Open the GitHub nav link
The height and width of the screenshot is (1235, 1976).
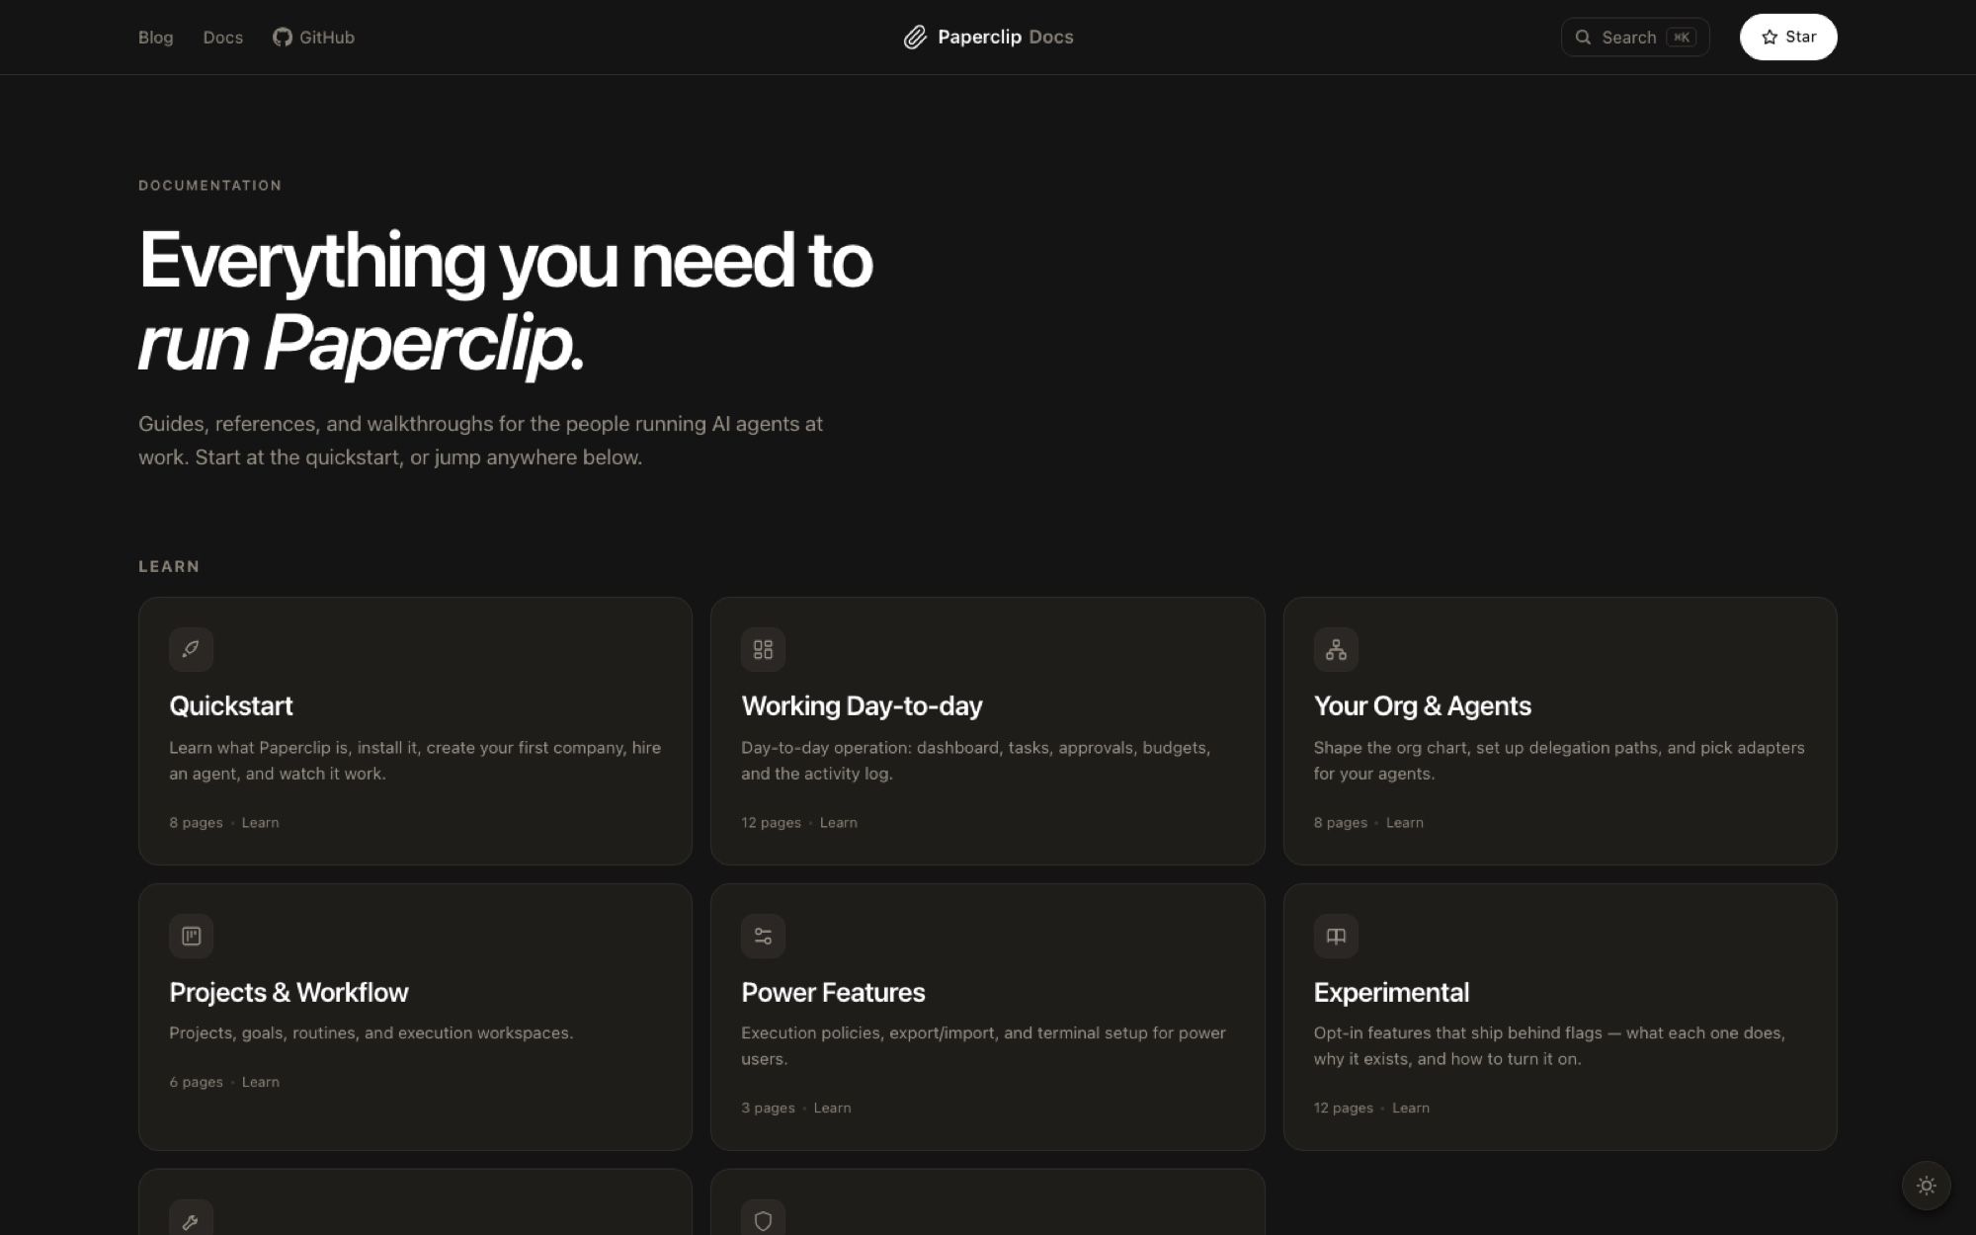(x=313, y=38)
